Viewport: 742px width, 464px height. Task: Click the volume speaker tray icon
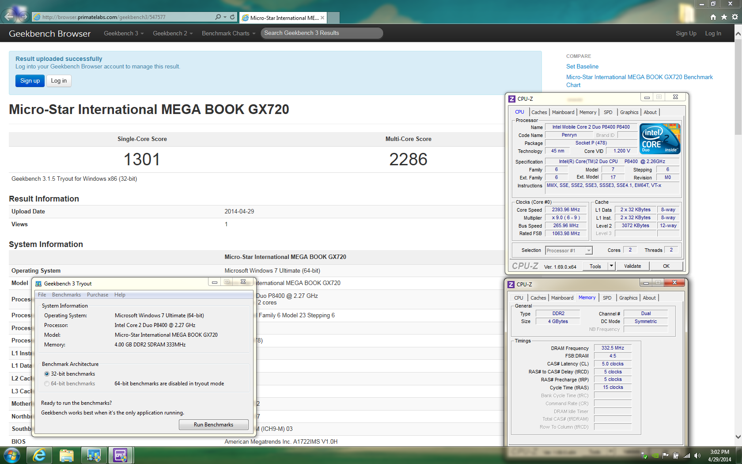click(697, 456)
